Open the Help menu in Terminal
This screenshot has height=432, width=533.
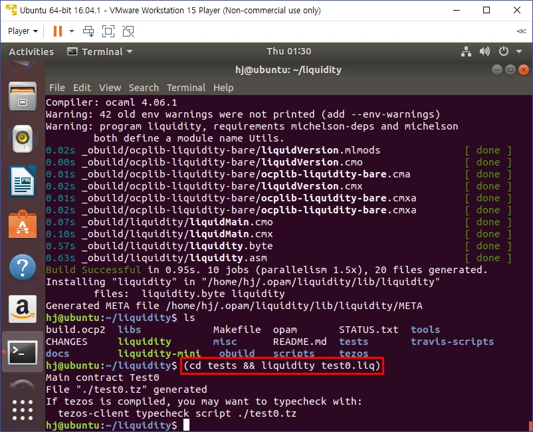(x=223, y=88)
